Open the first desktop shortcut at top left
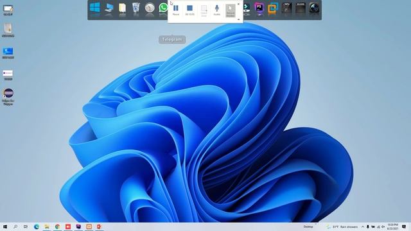 point(8,10)
